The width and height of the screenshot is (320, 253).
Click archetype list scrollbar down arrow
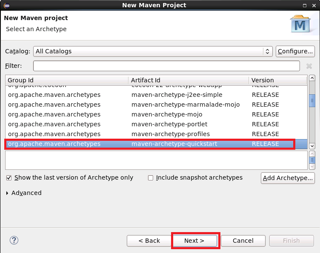pos(312,146)
